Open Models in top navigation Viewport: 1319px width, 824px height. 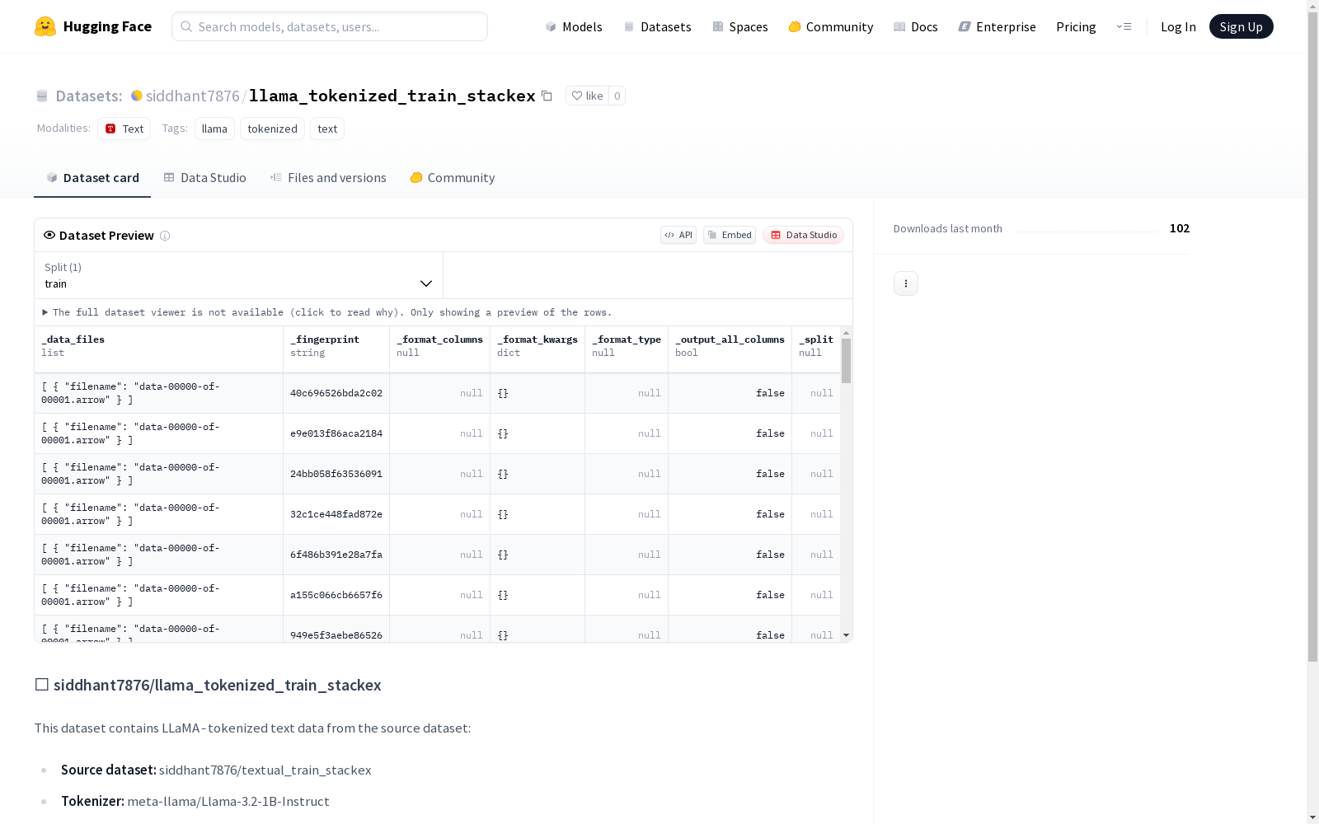click(574, 26)
